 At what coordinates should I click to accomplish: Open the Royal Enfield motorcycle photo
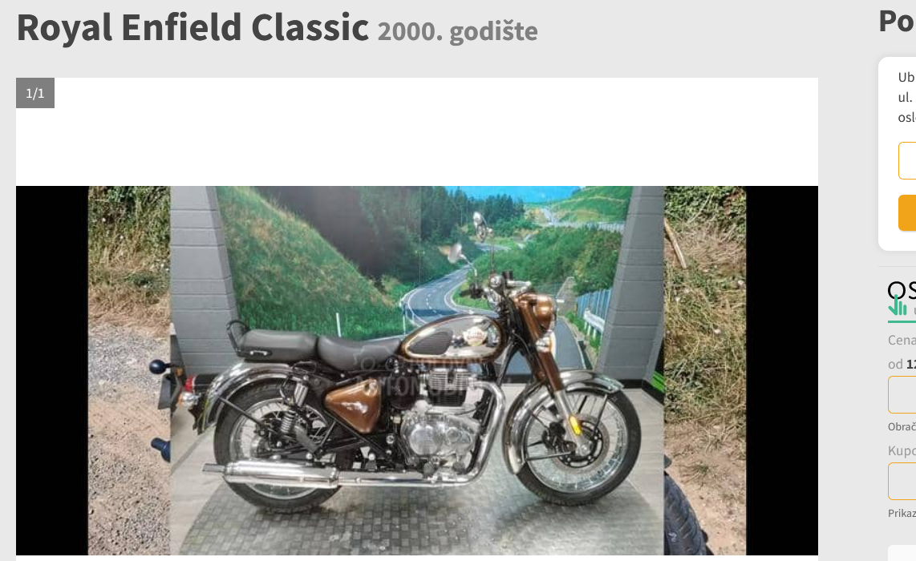pyautogui.click(x=416, y=370)
